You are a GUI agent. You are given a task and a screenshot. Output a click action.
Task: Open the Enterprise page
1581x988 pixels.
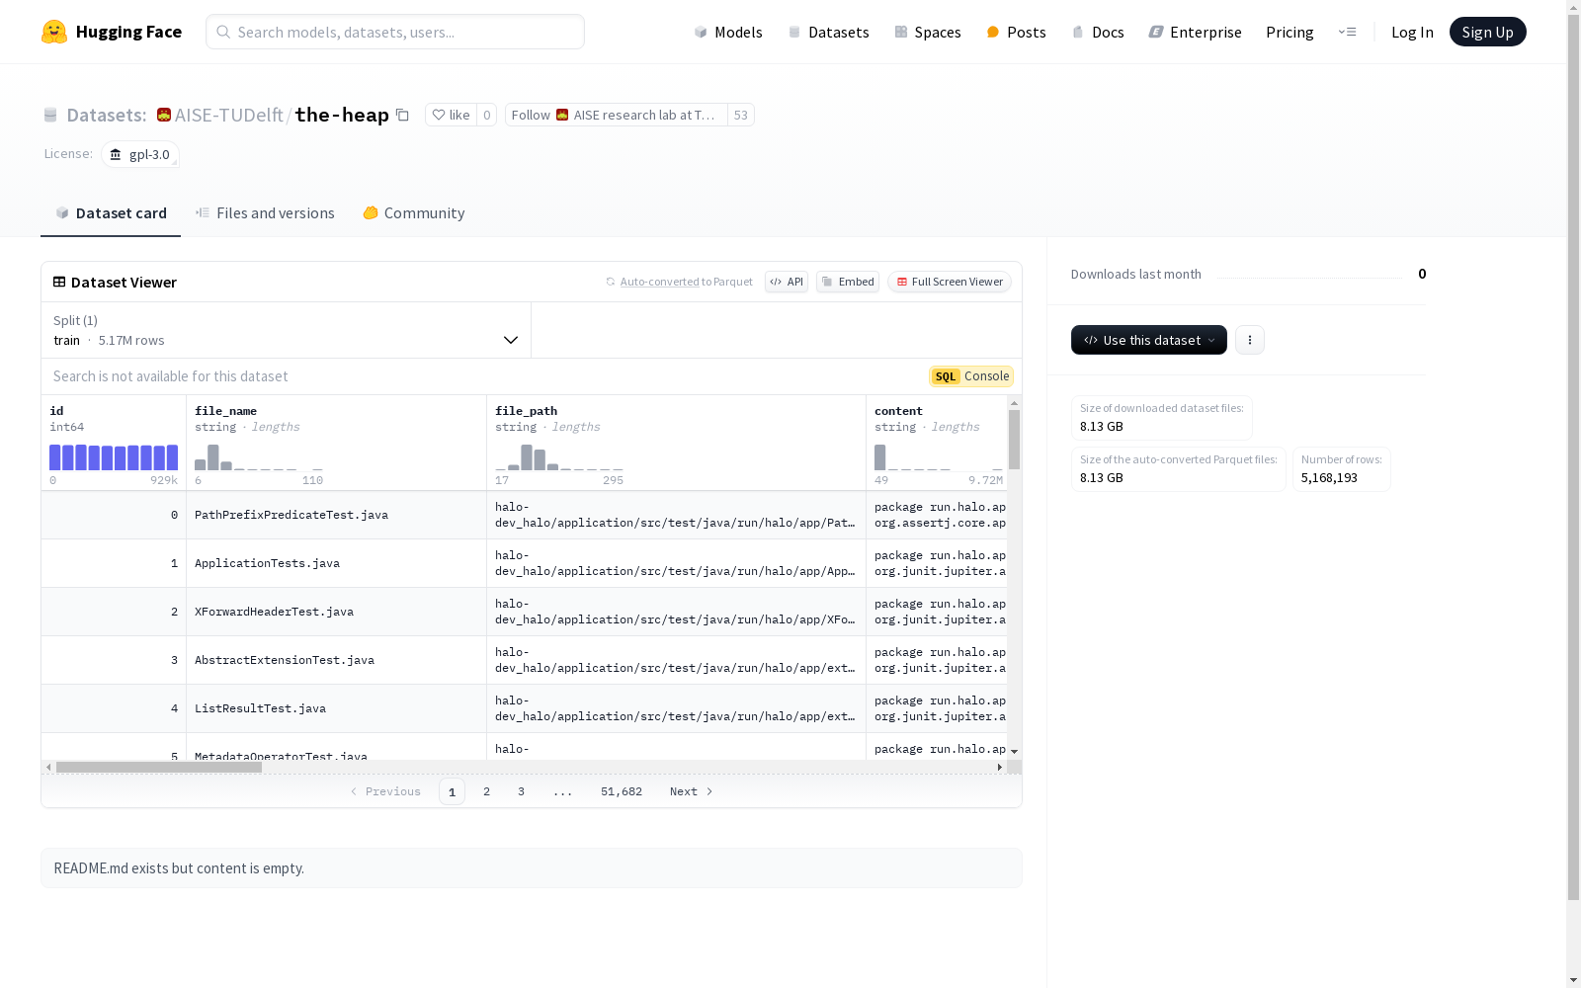tap(1195, 32)
